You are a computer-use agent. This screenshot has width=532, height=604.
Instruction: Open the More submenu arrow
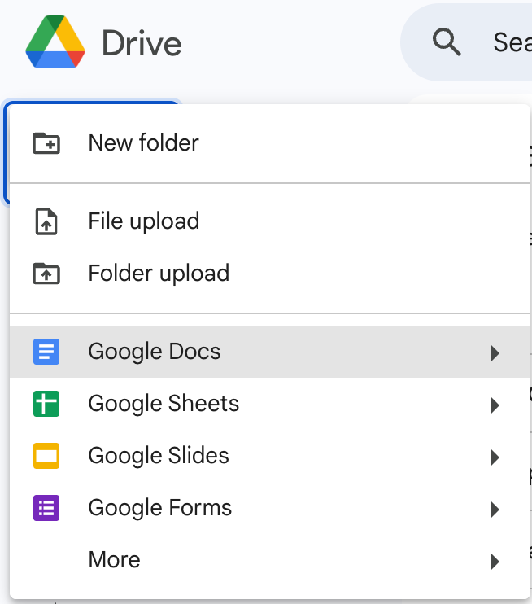(495, 561)
